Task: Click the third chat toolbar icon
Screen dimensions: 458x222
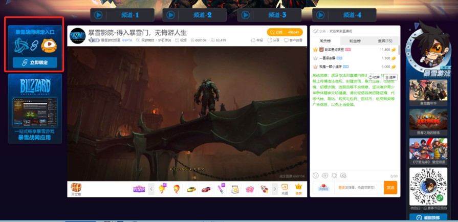Action: coord(334,175)
